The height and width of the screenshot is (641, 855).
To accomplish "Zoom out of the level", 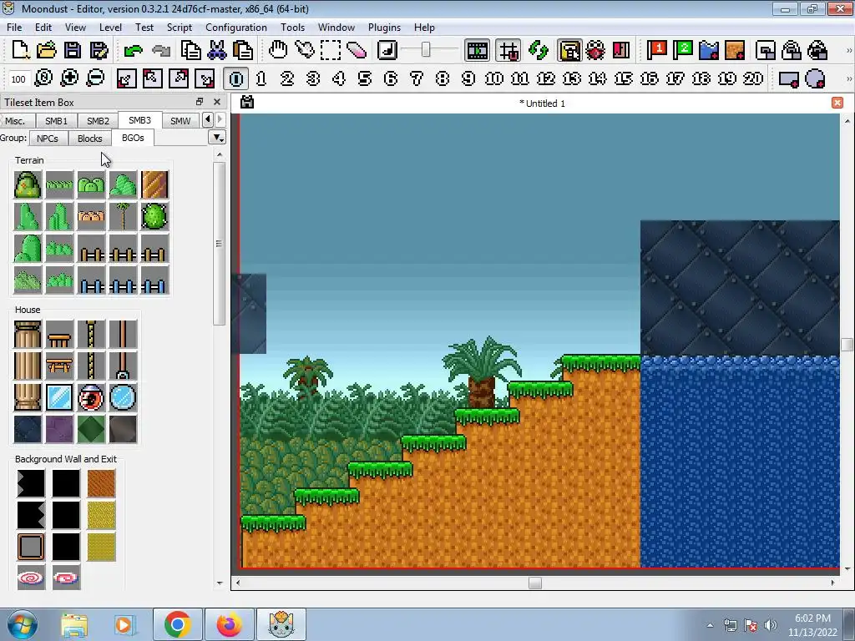I will 95,78.
